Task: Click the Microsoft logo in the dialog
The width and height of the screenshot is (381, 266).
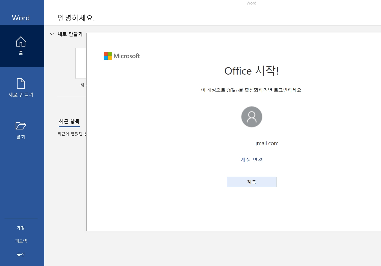Action: [122, 56]
